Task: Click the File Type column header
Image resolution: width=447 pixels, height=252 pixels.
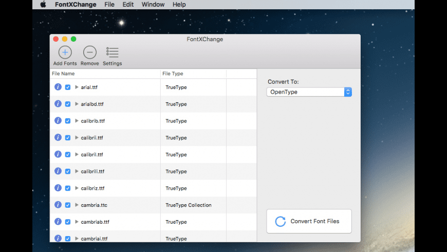Action: [193, 74]
